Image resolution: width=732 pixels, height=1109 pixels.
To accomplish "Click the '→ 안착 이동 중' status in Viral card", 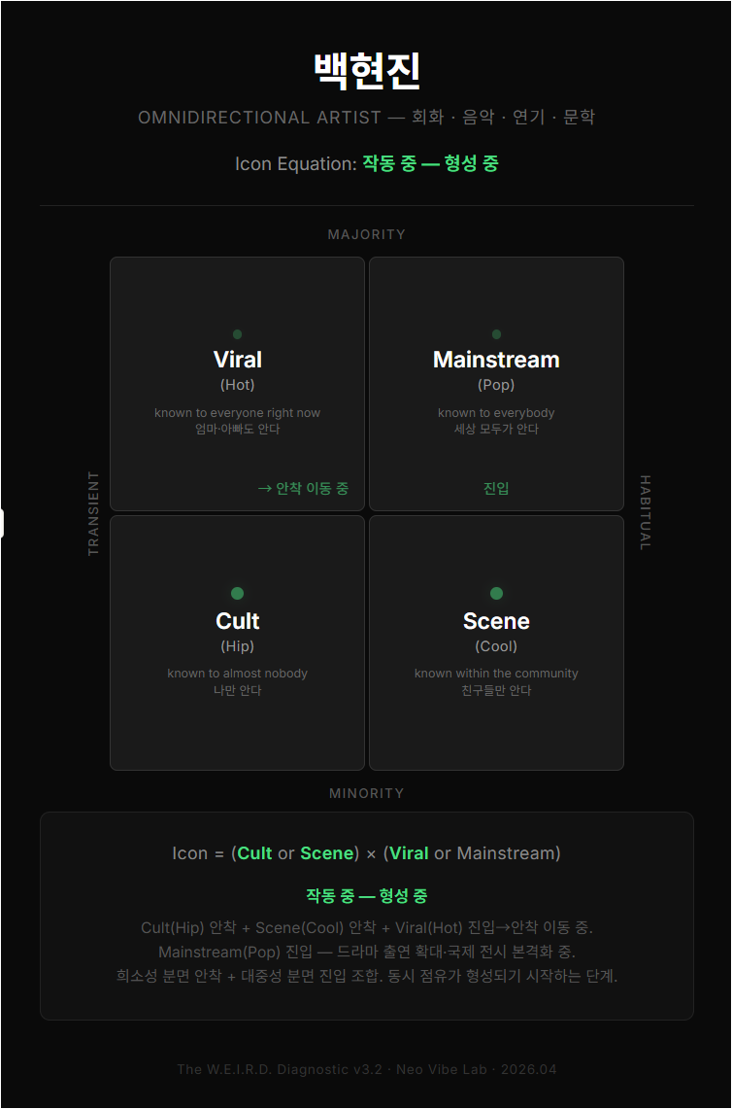I will pyautogui.click(x=303, y=488).
